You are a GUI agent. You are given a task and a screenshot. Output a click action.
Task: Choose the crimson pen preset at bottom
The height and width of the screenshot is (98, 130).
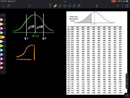pyautogui.click(x=3, y=68)
